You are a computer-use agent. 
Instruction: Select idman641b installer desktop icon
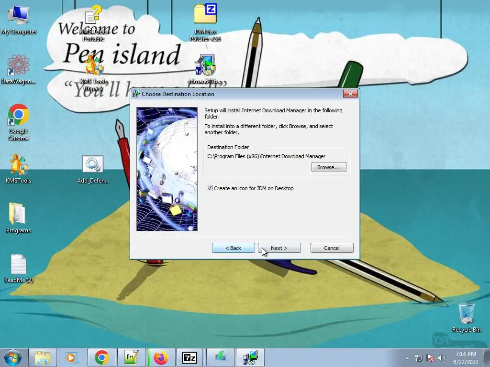pos(205,69)
